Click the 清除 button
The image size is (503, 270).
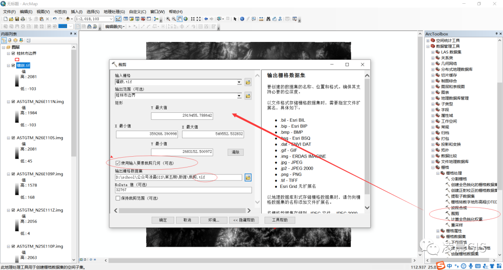point(236,152)
